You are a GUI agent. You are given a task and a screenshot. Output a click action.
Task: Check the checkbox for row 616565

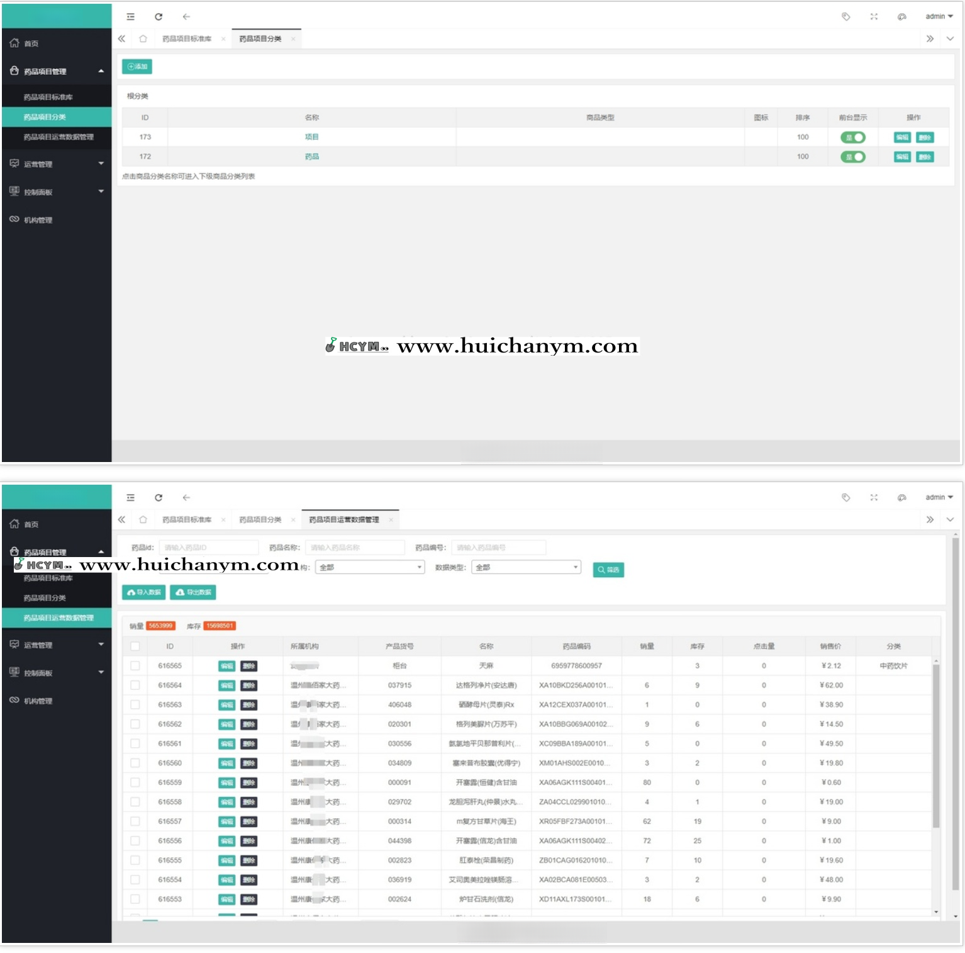point(135,665)
